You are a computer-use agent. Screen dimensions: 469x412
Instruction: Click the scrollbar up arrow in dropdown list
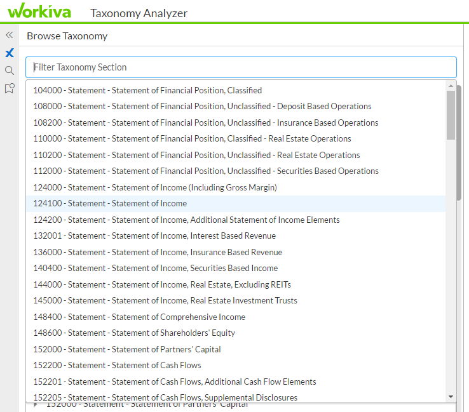pyautogui.click(x=451, y=86)
